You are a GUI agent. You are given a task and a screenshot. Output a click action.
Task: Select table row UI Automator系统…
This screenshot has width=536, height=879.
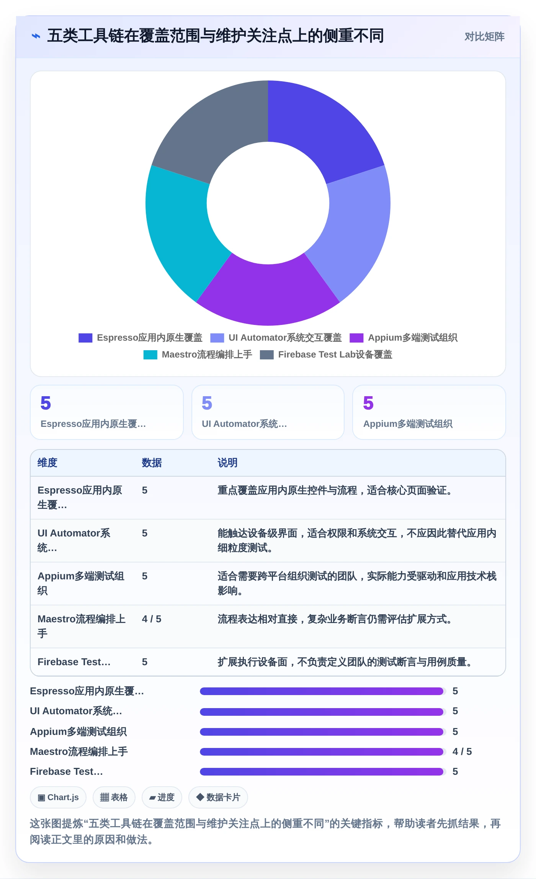tap(268, 541)
